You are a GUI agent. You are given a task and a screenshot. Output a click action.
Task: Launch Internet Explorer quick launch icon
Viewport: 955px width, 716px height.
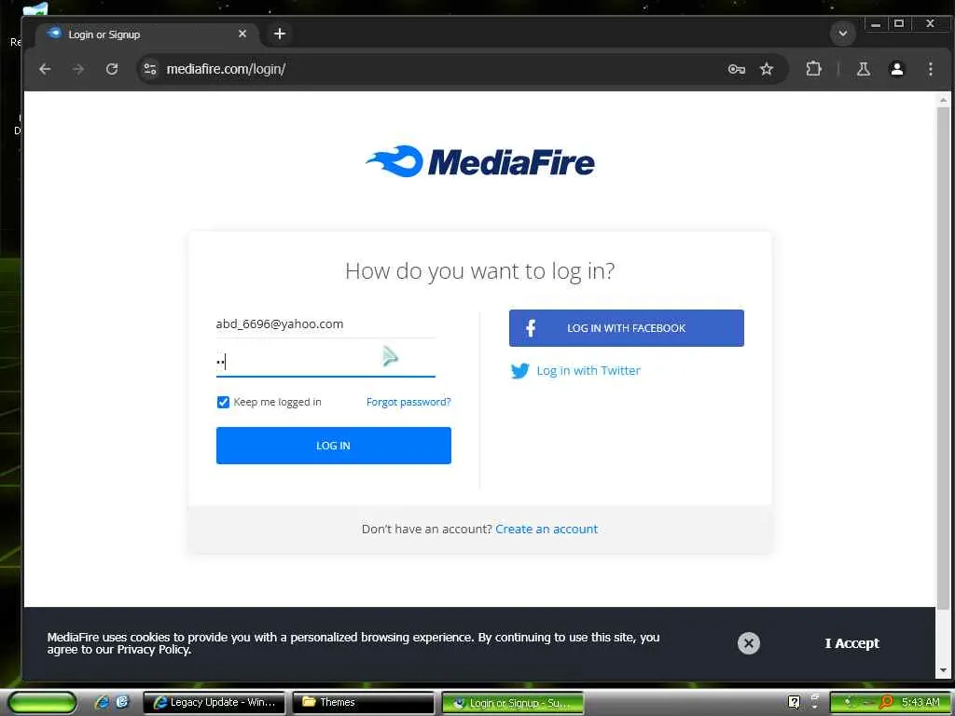(x=102, y=703)
